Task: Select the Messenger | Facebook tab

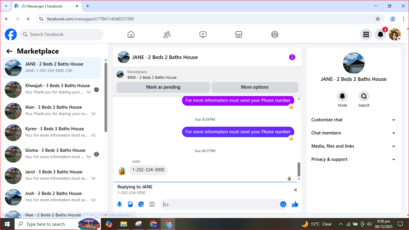Action: pos(47,6)
